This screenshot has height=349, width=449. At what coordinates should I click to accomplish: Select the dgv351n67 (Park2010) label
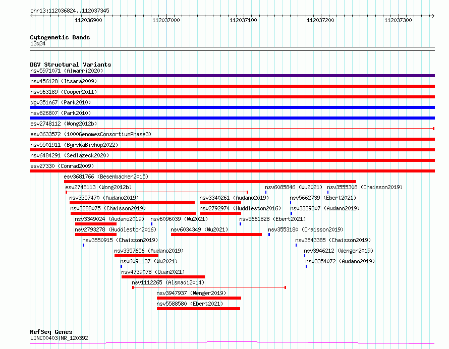[x=61, y=102]
